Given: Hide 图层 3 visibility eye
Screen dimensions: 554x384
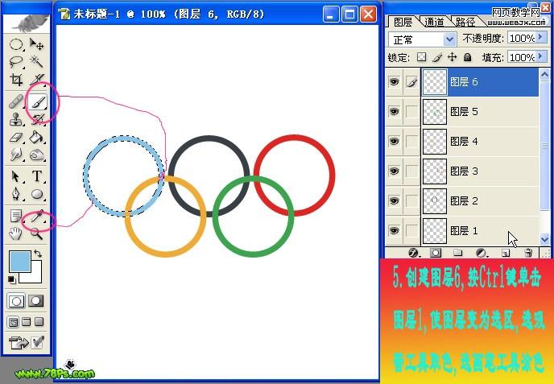Looking at the screenshot, I should click(x=394, y=171).
